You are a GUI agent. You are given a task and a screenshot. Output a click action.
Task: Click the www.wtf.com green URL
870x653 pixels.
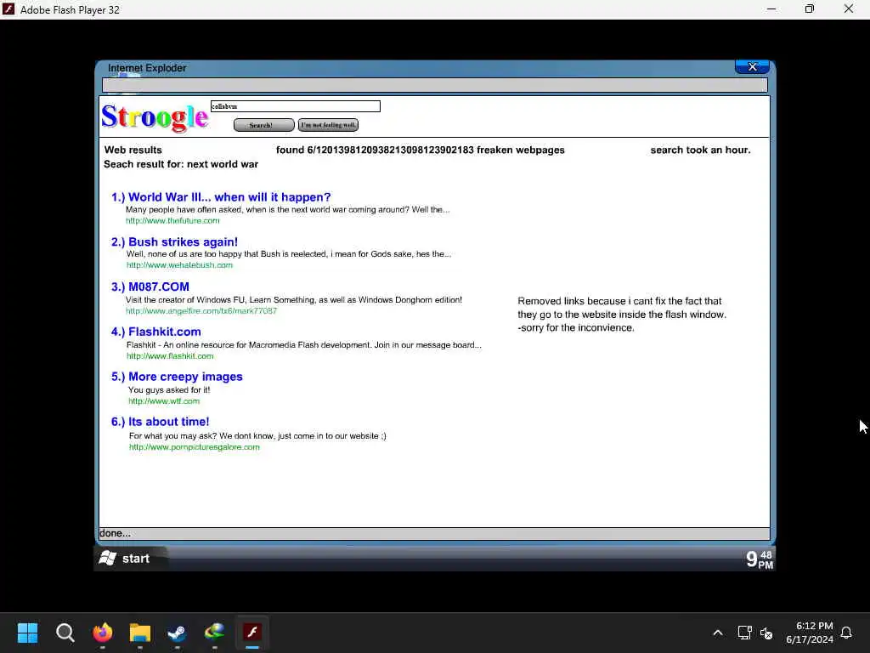[164, 401]
